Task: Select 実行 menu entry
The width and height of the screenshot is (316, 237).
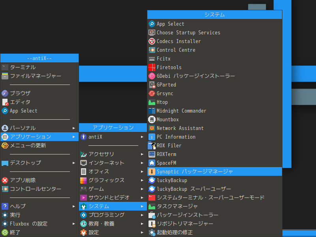Action: pyautogui.click(x=39, y=215)
